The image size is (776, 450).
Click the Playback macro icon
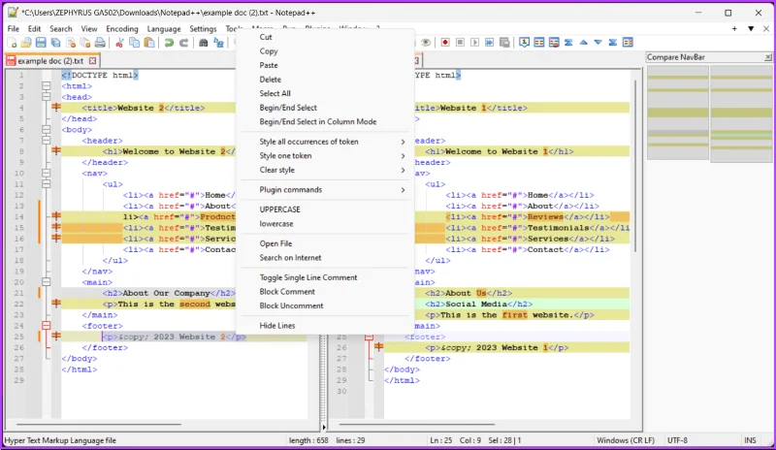pos(474,43)
